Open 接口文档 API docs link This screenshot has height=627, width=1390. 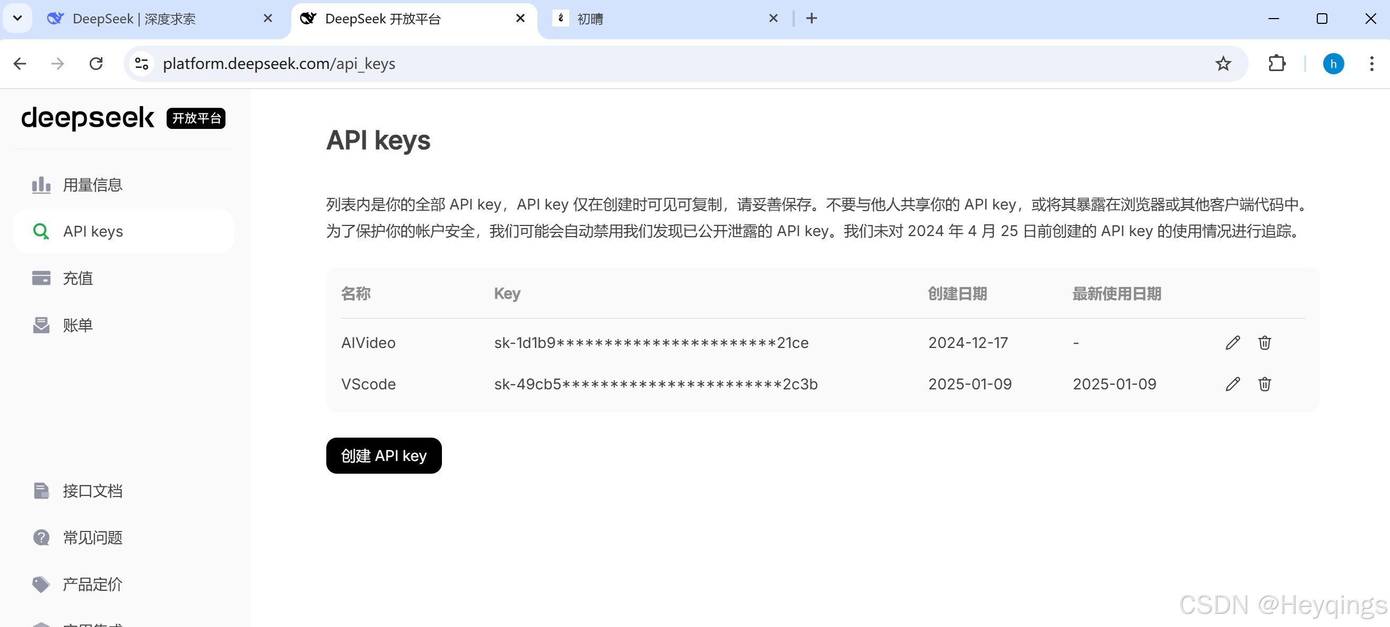pos(124,491)
